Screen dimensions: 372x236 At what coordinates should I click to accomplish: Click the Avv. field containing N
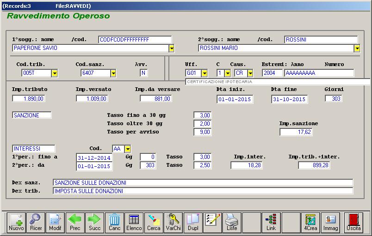[x=143, y=73]
